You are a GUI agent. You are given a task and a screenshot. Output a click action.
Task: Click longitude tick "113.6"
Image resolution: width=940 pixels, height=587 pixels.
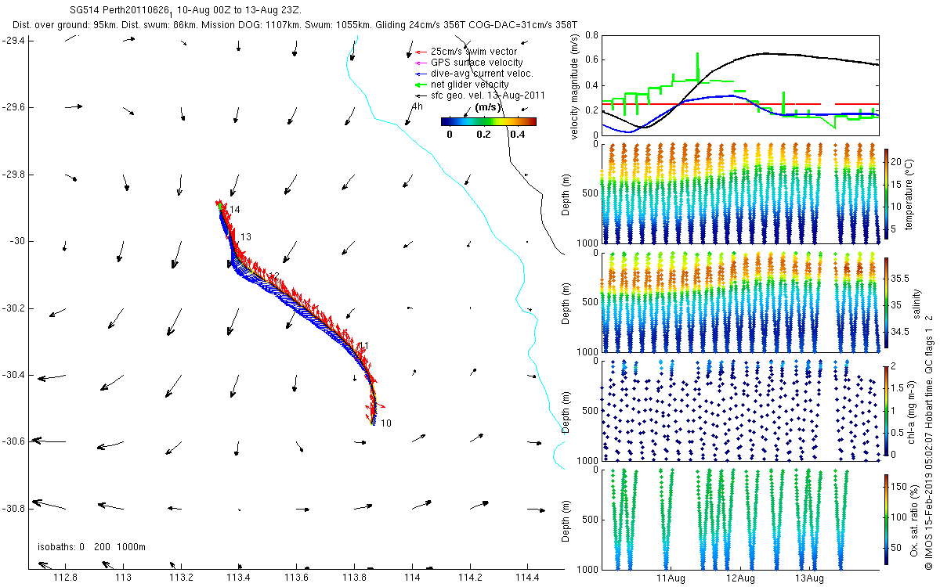(296, 578)
